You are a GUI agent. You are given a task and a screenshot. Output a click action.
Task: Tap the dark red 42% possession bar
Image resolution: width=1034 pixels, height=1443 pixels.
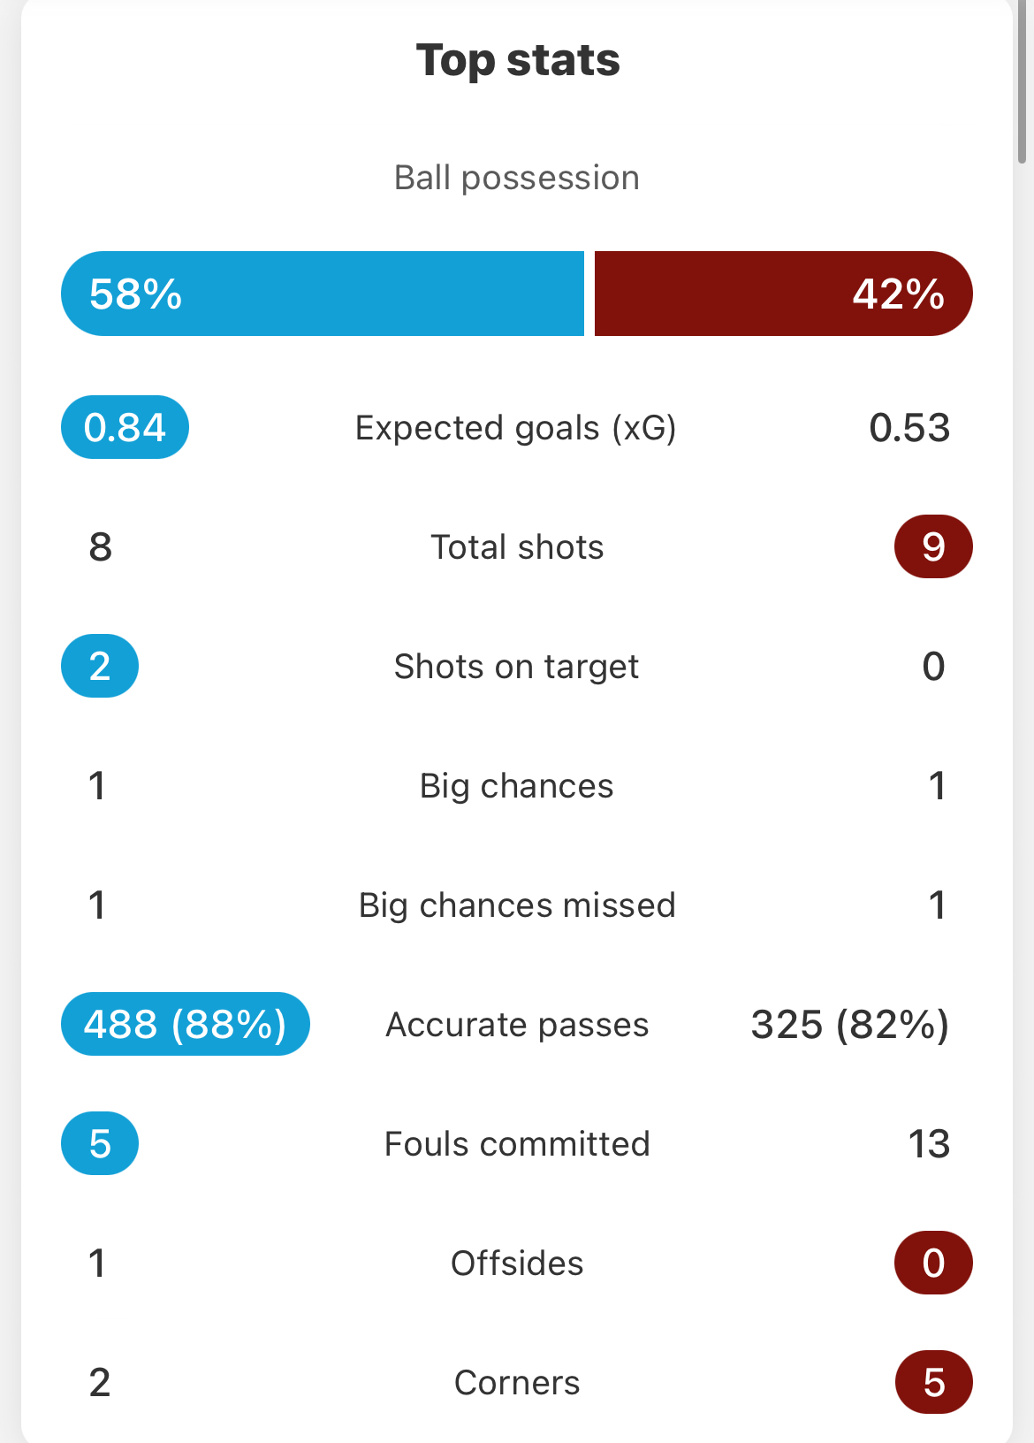point(784,294)
